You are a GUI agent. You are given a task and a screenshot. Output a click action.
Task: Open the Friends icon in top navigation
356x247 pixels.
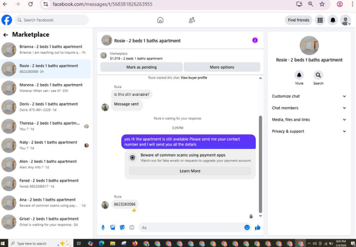tap(192, 20)
